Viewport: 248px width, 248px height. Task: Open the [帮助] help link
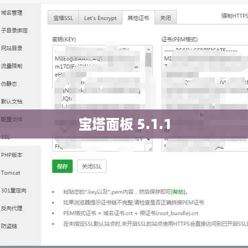point(178,192)
